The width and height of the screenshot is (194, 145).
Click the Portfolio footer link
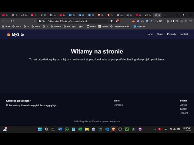coord(118,105)
